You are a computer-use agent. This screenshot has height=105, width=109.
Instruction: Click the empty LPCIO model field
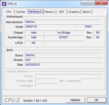(64, 43)
